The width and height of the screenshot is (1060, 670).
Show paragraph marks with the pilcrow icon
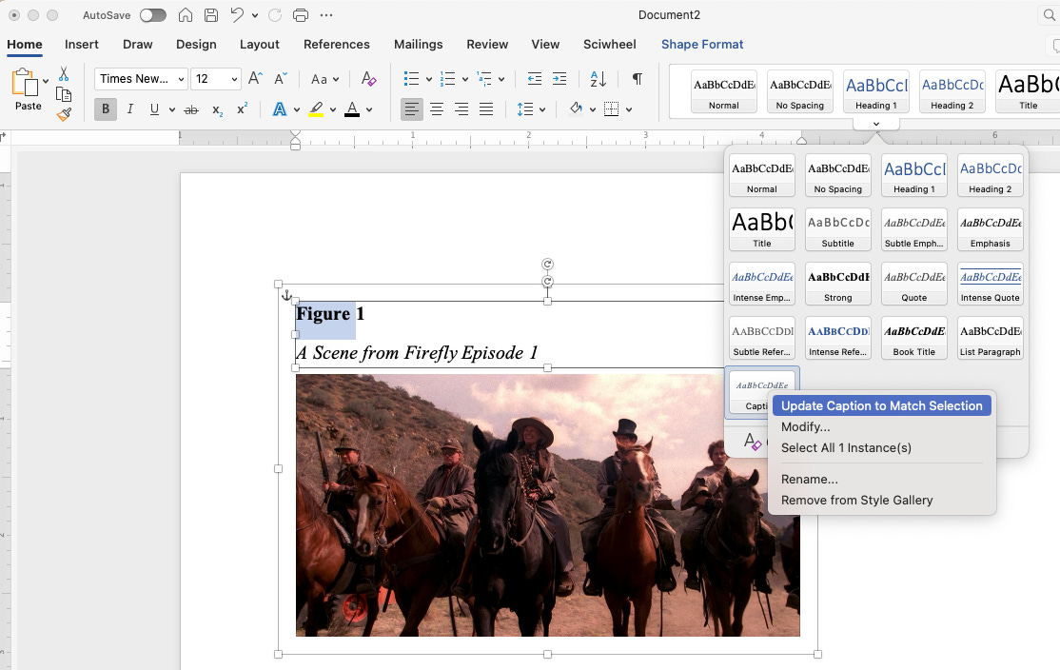point(636,79)
